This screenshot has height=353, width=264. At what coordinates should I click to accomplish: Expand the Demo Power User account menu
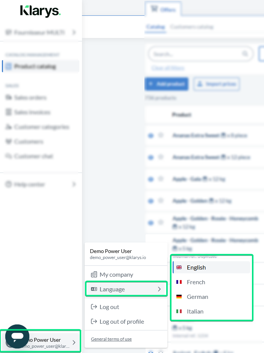(x=74, y=342)
